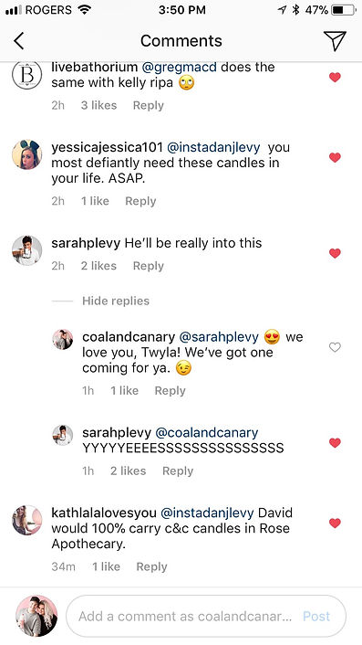Image resolution: width=362 pixels, height=645 pixels.
Task: Toggle heart on kathlalalovesyou comment
Action: coord(335,523)
